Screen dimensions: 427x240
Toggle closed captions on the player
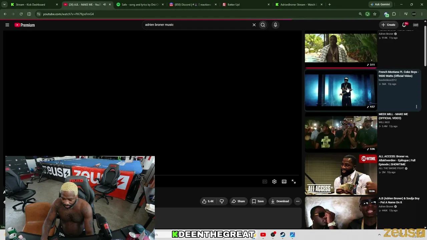pyautogui.click(x=265, y=182)
